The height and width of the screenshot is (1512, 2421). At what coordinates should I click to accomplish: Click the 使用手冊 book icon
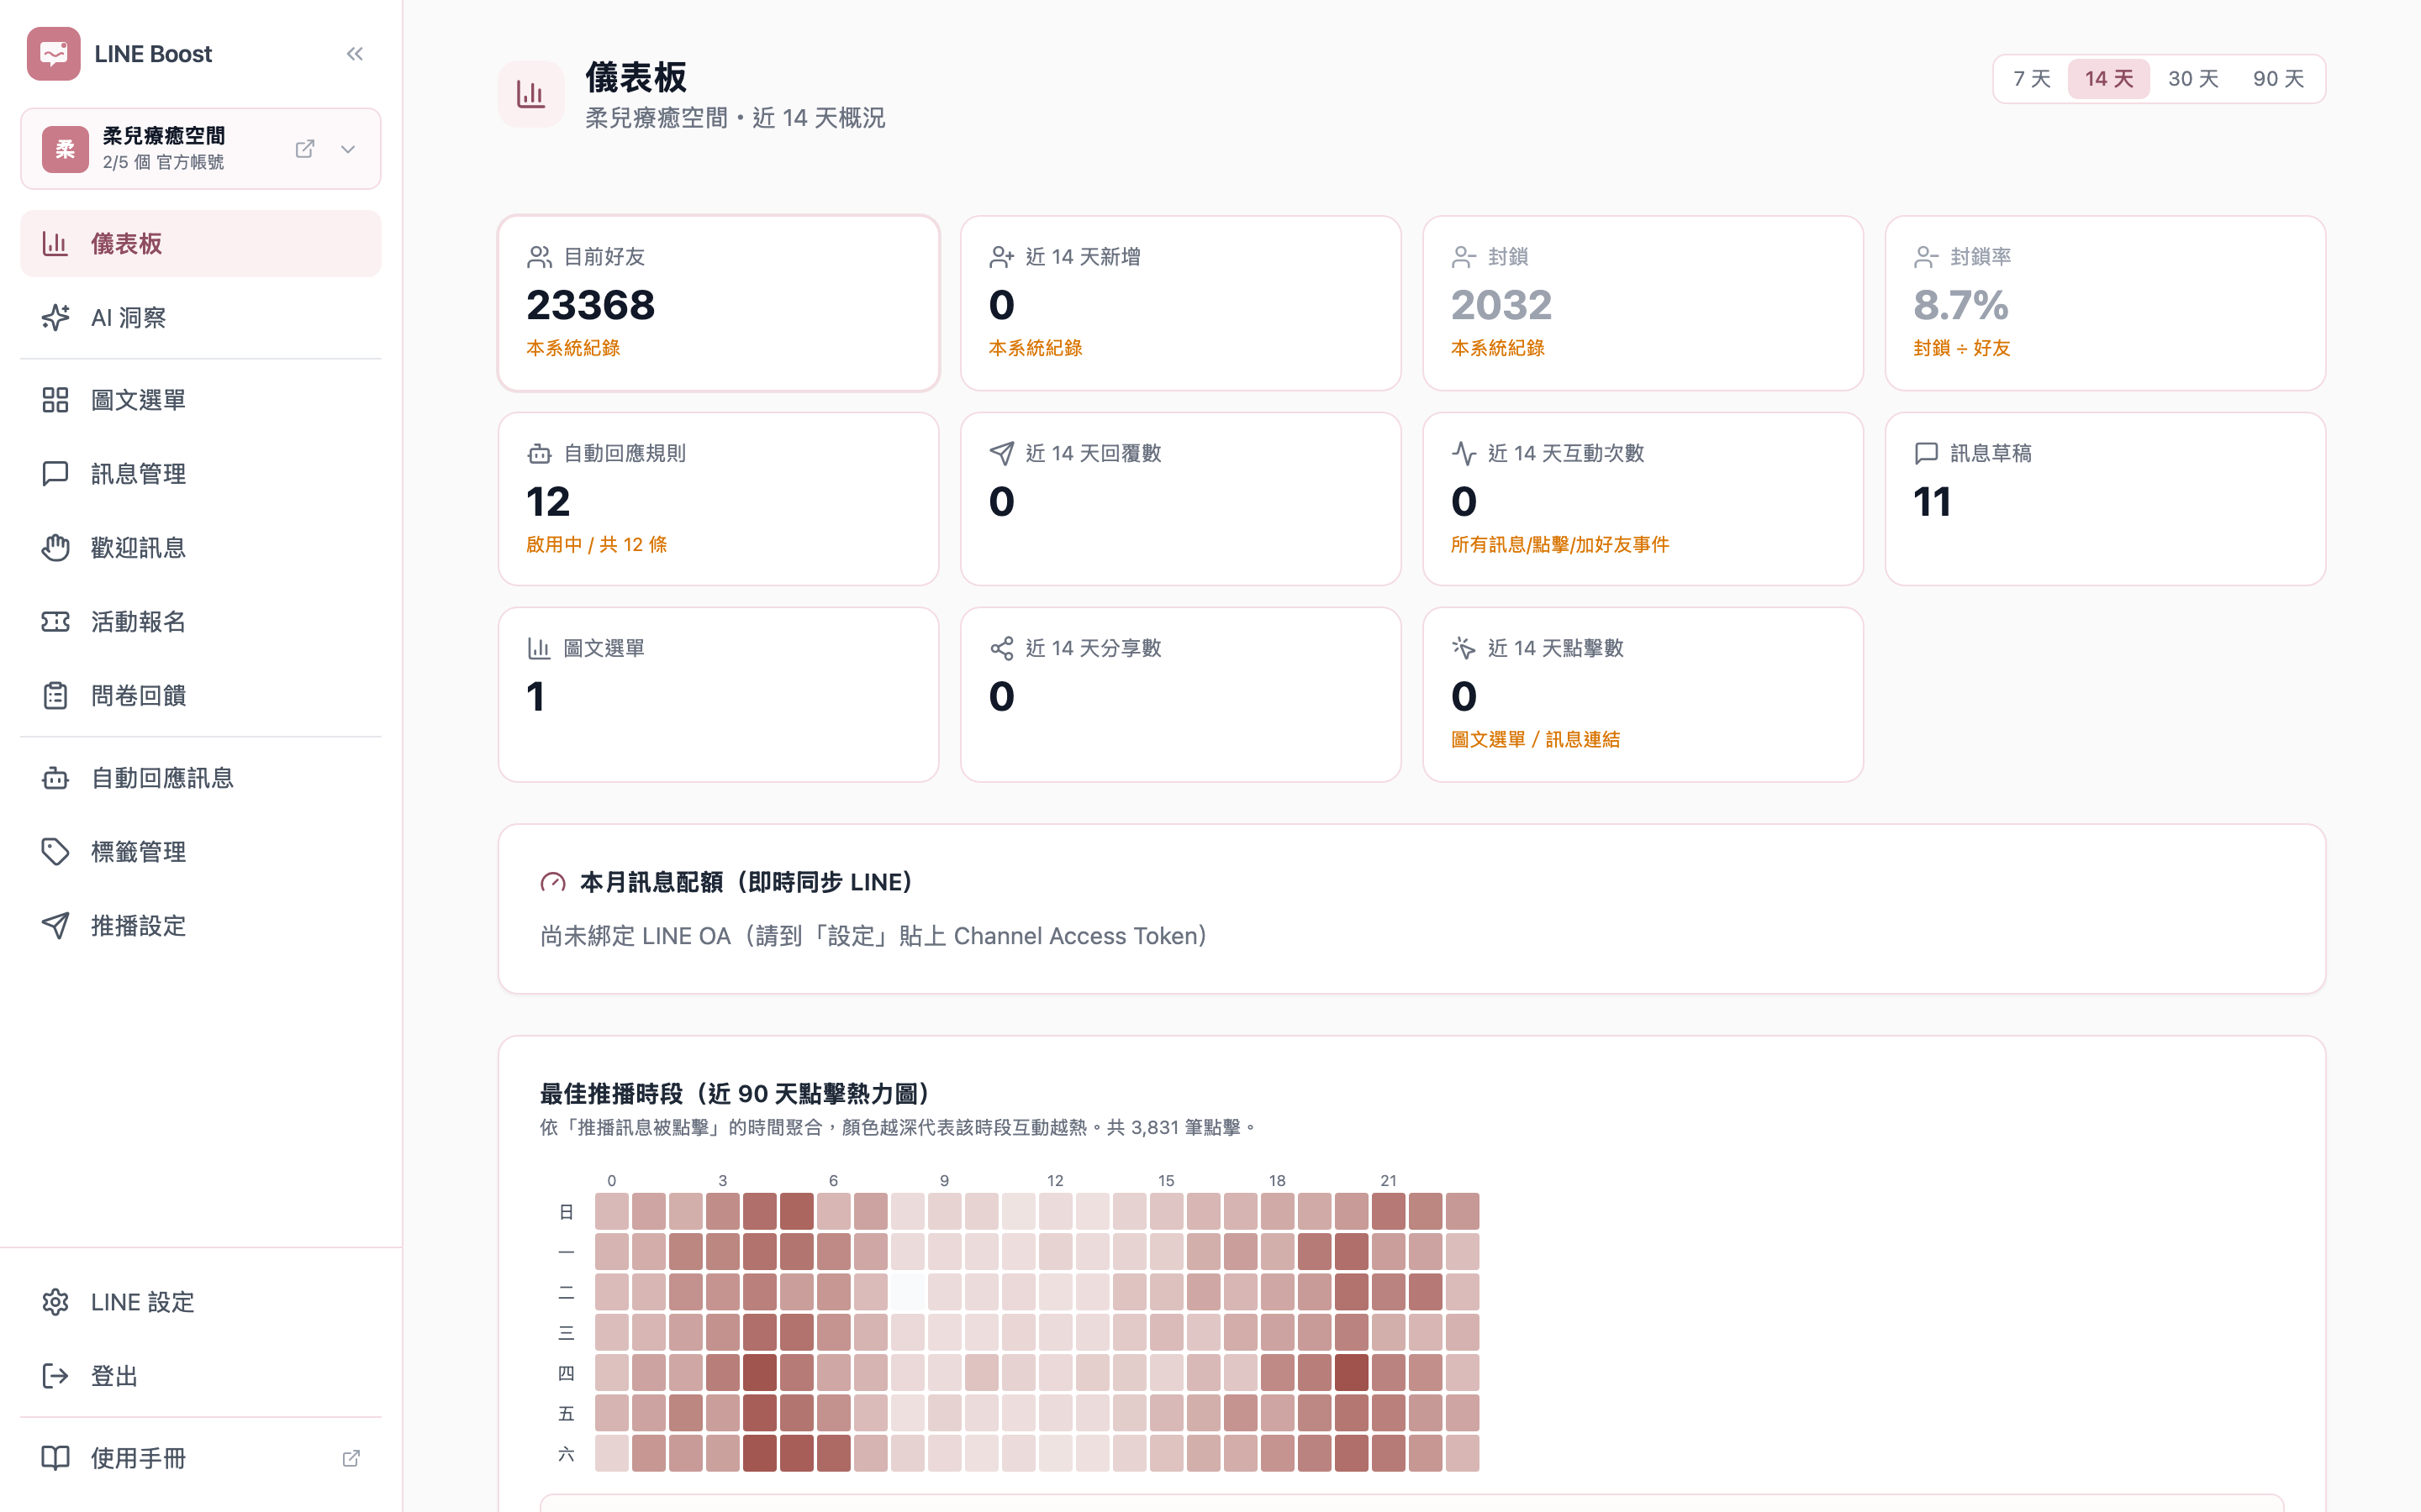point(55,1458)
